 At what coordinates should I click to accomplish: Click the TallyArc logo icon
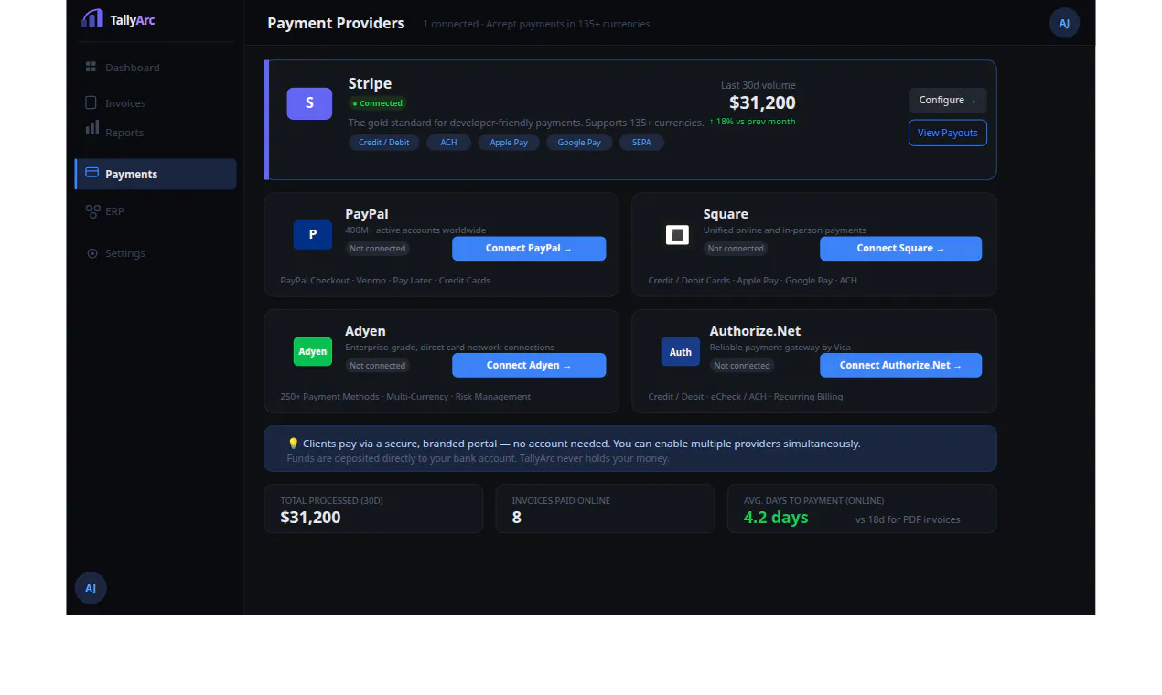(92, 18)
